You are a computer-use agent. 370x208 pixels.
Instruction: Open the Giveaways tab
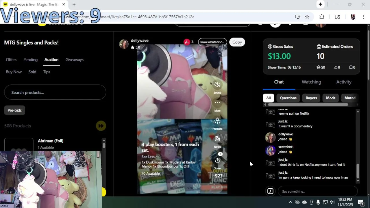(74, 60)
